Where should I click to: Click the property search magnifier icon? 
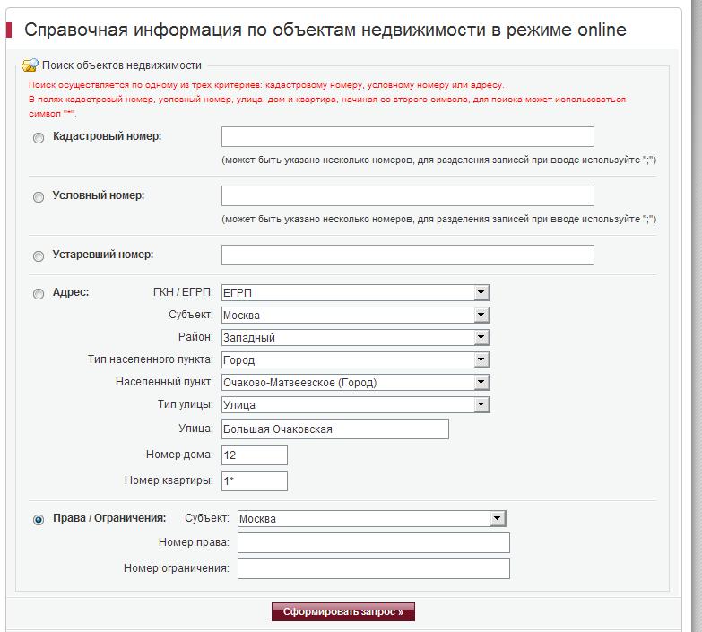click(x=30, y=65)
